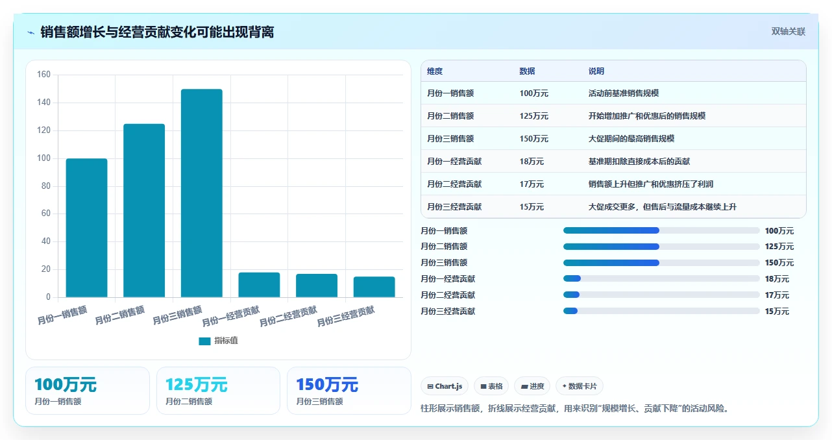Click the progress bar for 月份三销售额

(x=661, y=263)
